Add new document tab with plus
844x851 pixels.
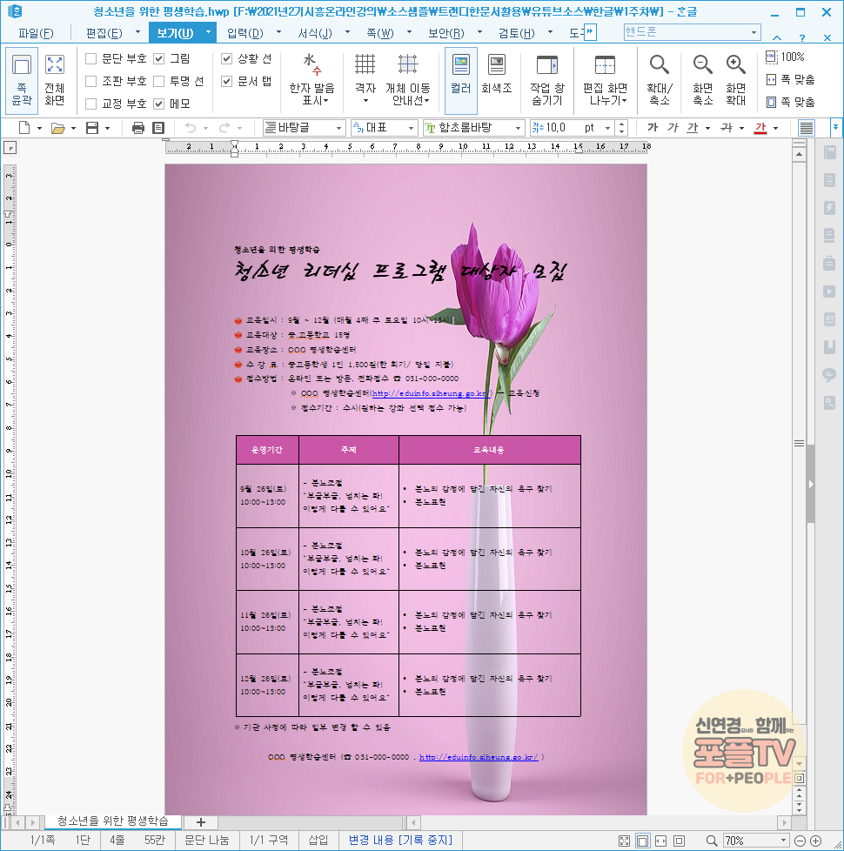click(x=200, y=822)
